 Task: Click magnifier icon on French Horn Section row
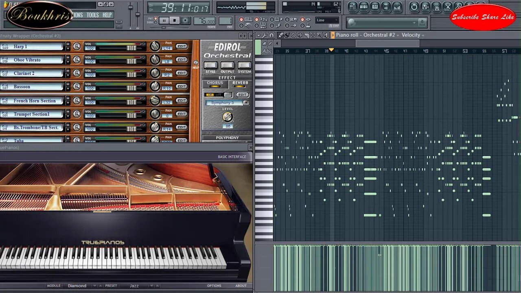tap(77, 101)
